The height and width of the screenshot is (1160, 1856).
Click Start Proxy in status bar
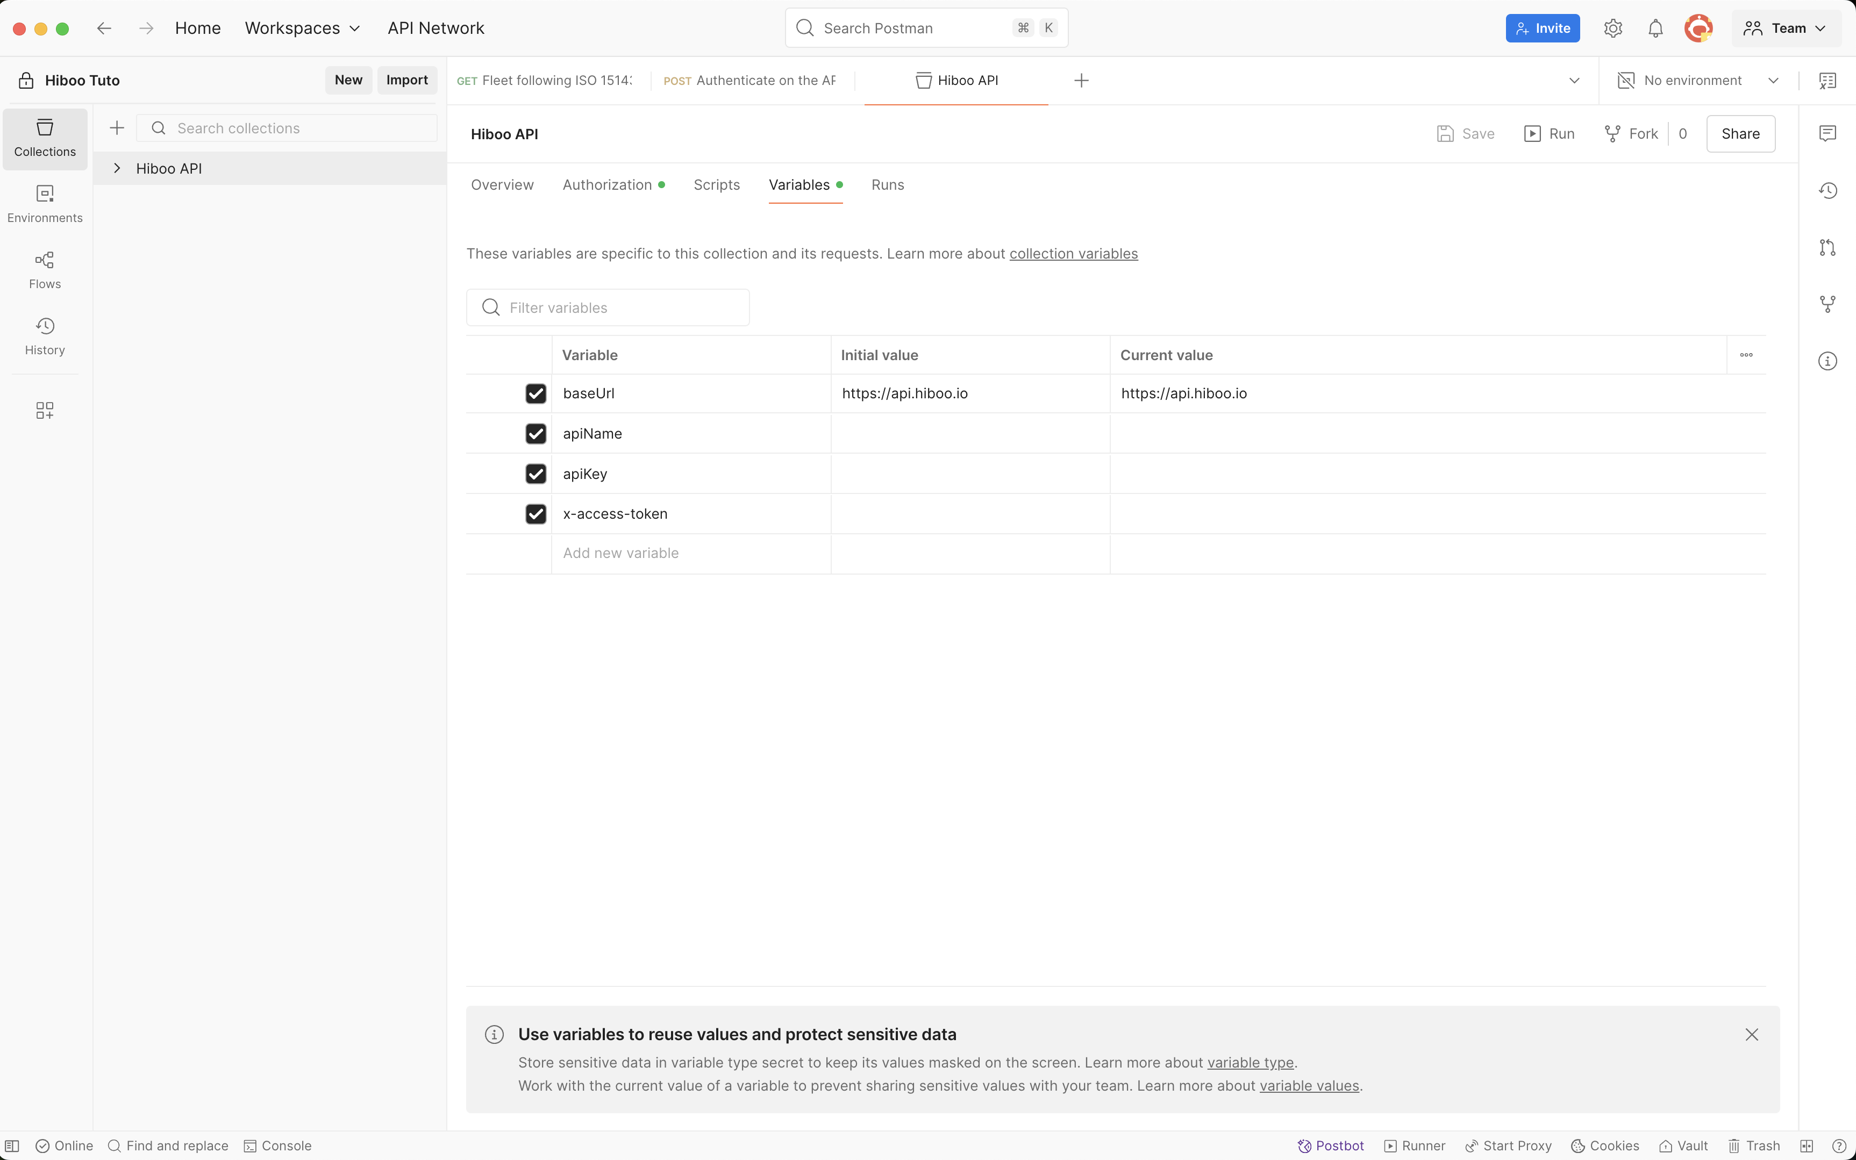[1508, 1145]
